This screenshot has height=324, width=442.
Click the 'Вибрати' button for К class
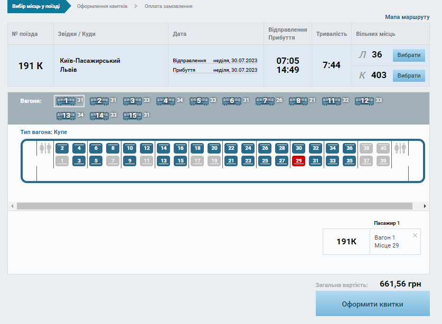pos(409,75)
